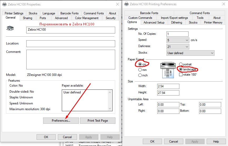The height and width of the screenshot is (146, 228).
Task: Click the Top unprintable area field
Action: click(x=210, y=105)
